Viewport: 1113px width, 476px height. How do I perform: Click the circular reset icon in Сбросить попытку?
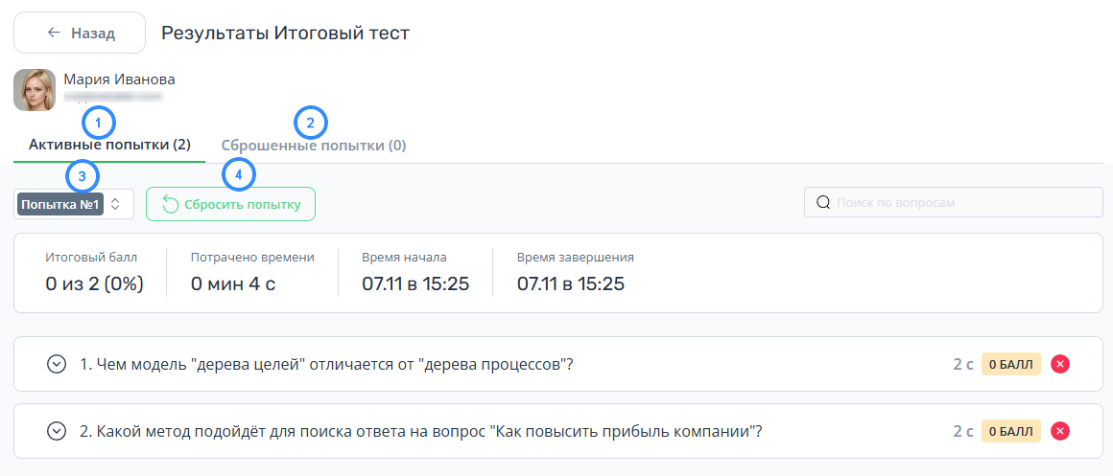click(x=171, y=205)
